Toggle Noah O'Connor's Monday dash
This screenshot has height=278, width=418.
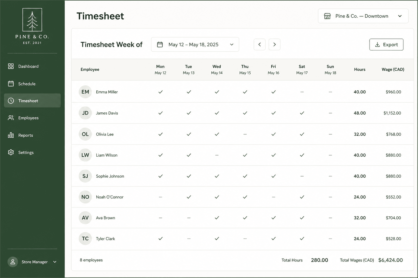coord(161,197)
